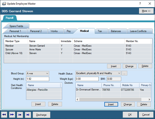Insert a diet/health condition
The image size is (155, 119).
(38, 104)
